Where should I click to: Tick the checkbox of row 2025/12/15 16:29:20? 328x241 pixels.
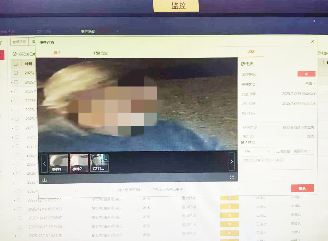coord(20,227)
